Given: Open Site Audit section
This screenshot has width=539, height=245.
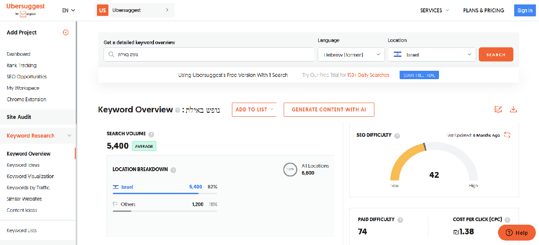Looking at the screenshot, I should 19,117.
